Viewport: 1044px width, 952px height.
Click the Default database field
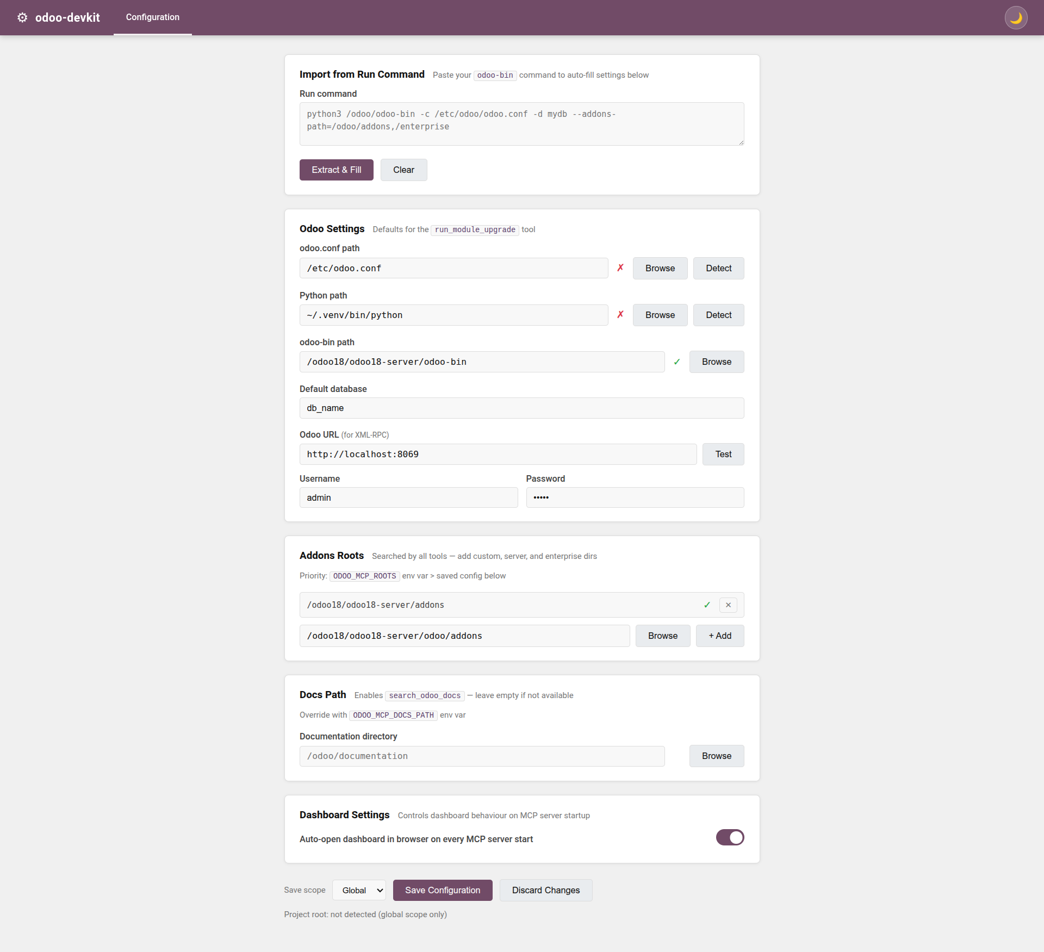pos(521,408)
